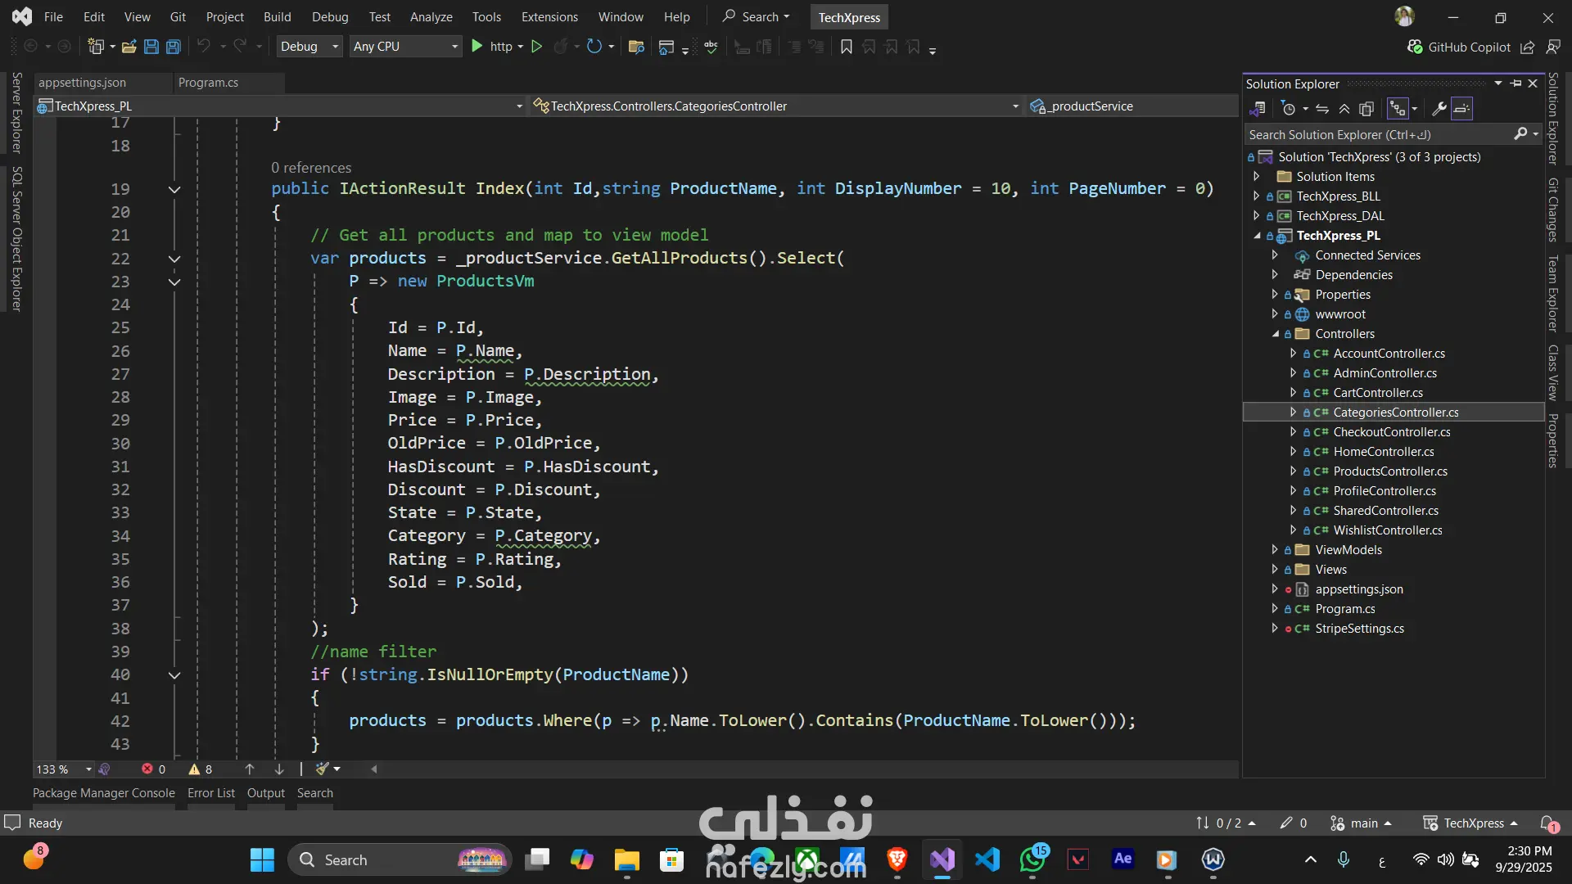Screen dimensions: 1572x884
Task: Switch to the Program.cs tab
Action: tap(208, 83)
